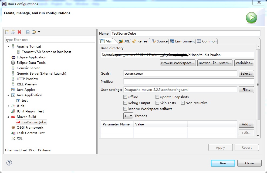
Task: Click the Name field showing TestSonarQube
Action: [185, 34]
